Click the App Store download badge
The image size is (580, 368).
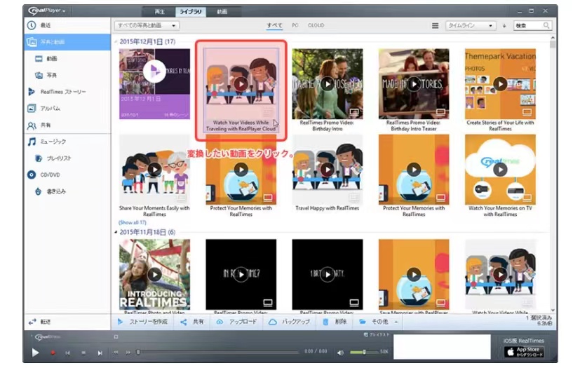524,352
